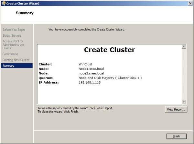Click the WinClust cluster name value
The height and width of the screenshot is (144, 194).
(86, 64)
